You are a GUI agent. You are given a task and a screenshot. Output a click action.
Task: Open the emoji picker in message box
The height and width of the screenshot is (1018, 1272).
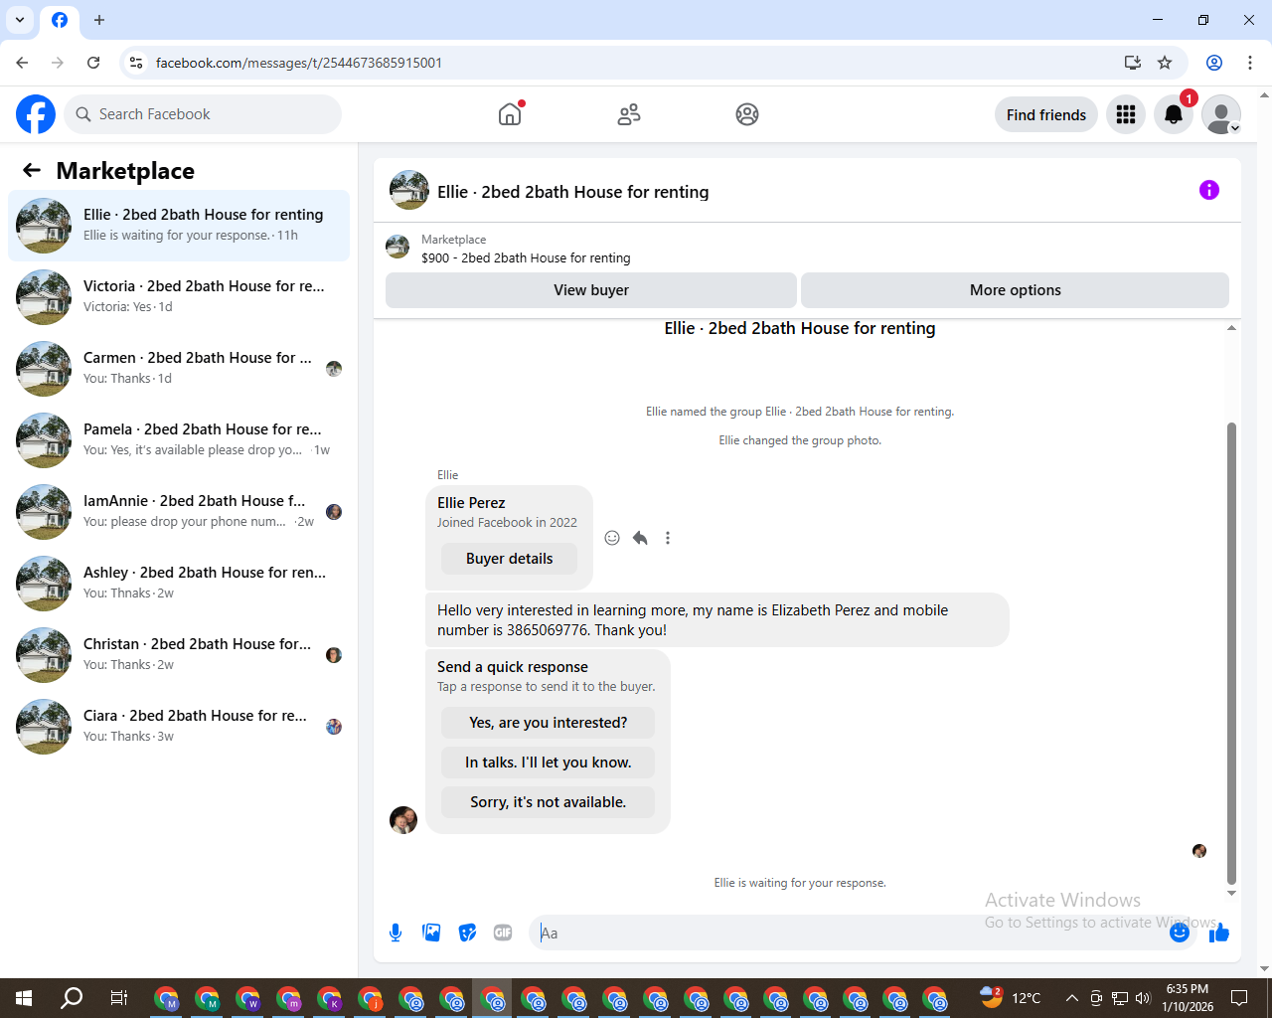(1180, 933)
